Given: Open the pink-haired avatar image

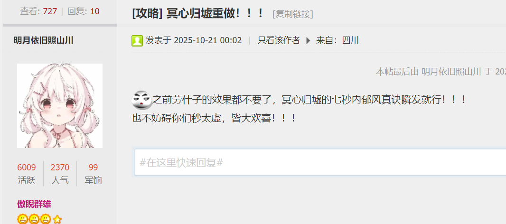Looking at the screenshot, I should pyautogui.click(x=60, y=106).
